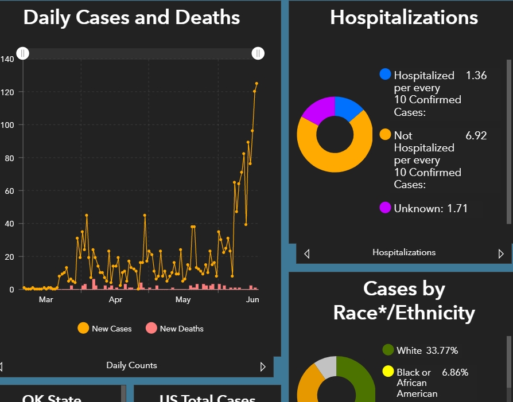Click the Hospitalizations panel title

(x=404, y=17)
